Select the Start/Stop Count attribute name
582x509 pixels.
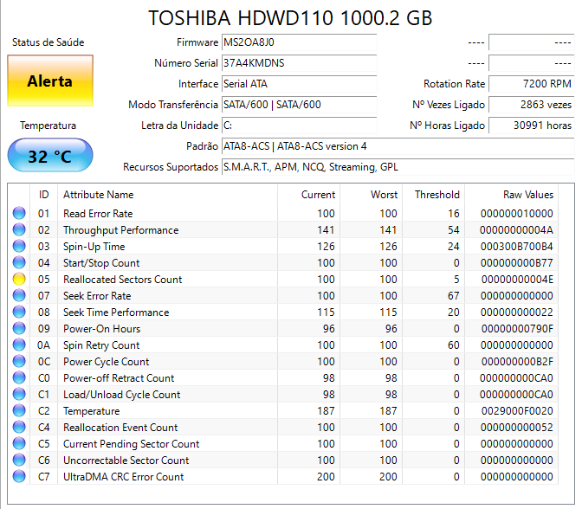pyautogui.click(x=101, y=263)
